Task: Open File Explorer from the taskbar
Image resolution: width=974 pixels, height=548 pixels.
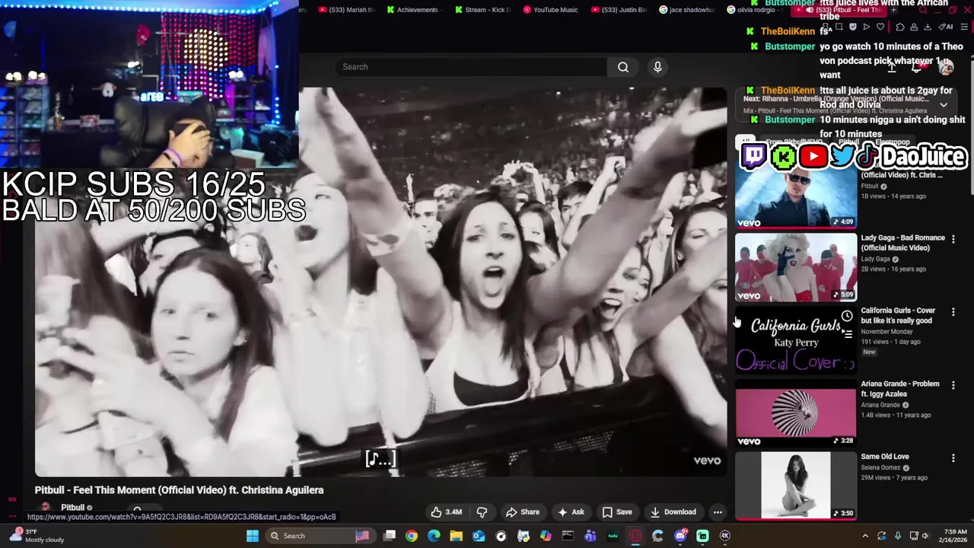Action: pyautogui.click(x=457, y=536)
